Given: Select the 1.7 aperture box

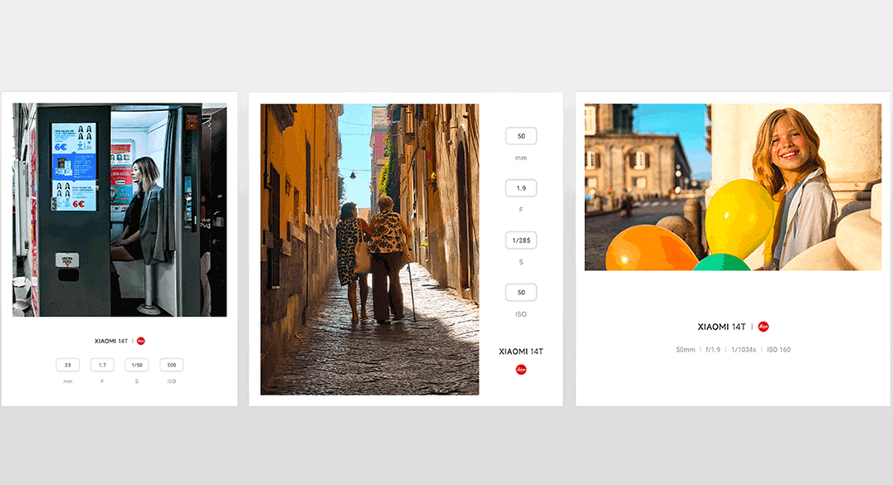Looking at the screenshot, I should 102,365.
